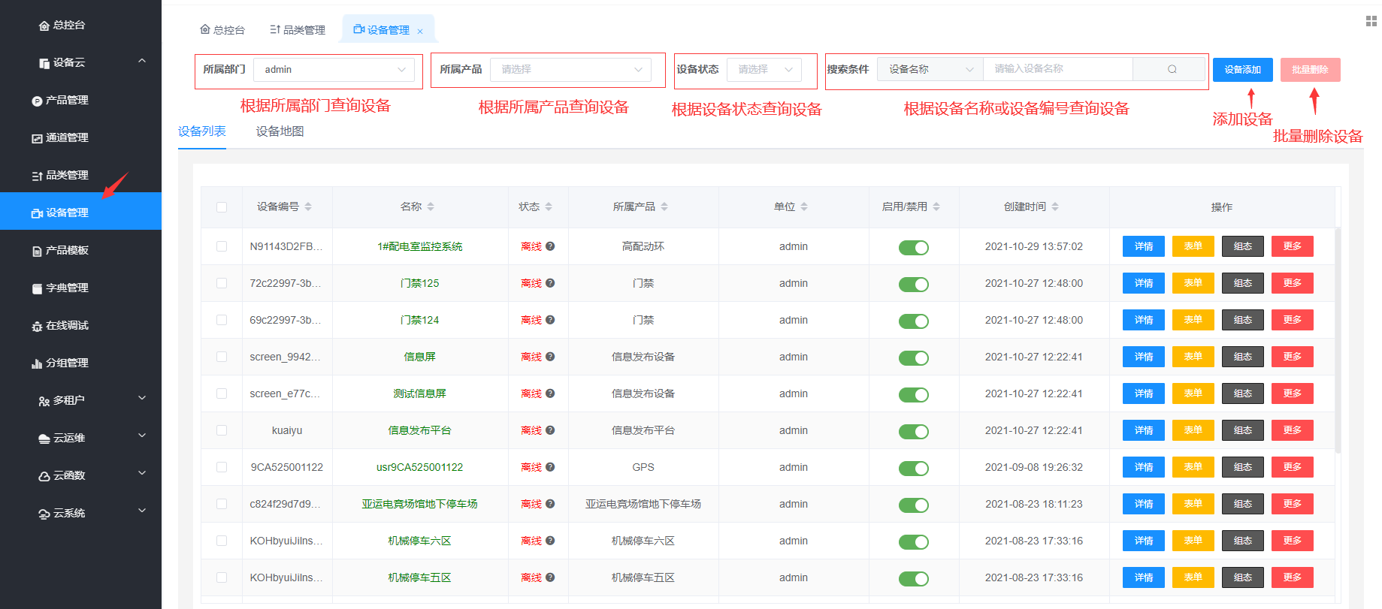
Task: Click the offline help icon for 信息屏
Action: tap(550, 357)
